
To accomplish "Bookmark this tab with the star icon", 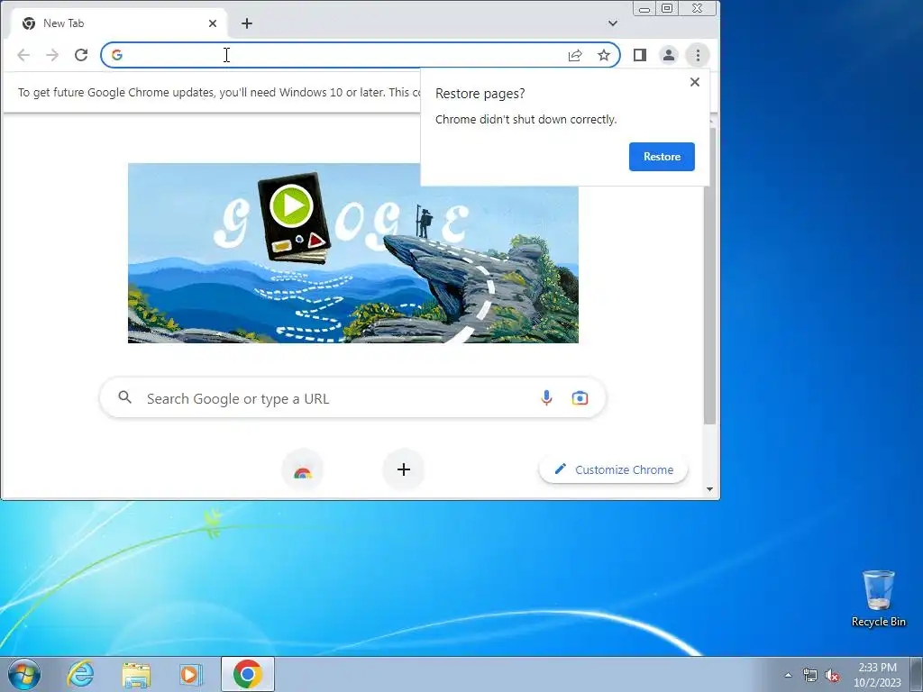I will coord(604,55).
